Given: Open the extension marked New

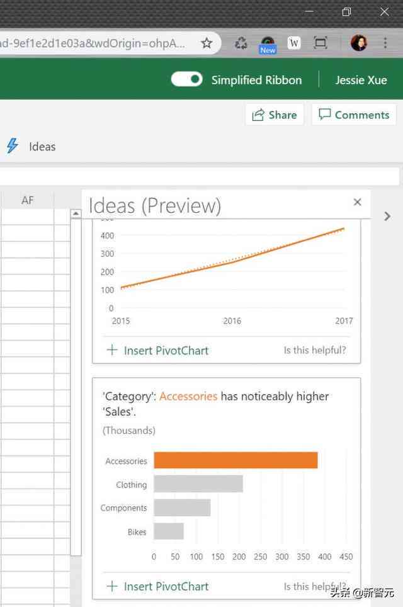Looking at the screenshot, I should [268, 45].
